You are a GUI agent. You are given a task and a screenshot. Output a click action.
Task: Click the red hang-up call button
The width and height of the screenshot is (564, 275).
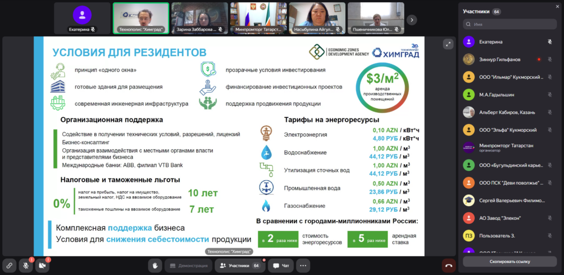pos(448,266)
